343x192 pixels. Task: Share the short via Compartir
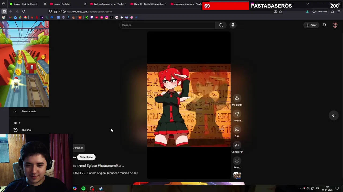[x=237, y=145]
